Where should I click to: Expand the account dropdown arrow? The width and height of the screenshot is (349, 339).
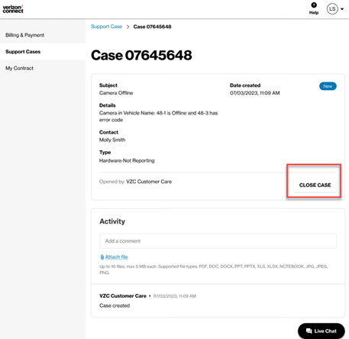click(342, 9)
